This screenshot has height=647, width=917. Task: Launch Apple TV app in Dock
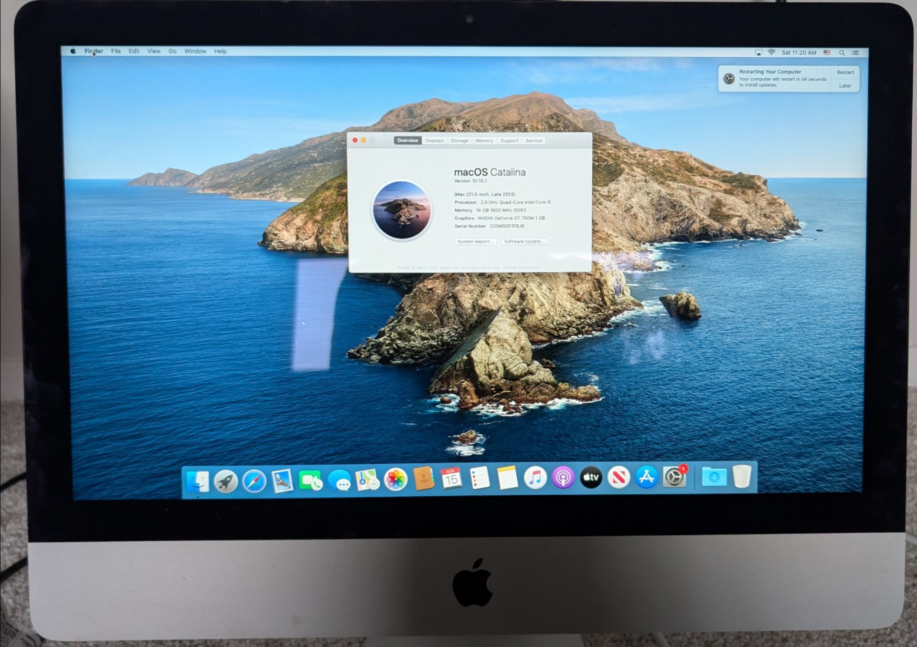[x=591, y=477]
